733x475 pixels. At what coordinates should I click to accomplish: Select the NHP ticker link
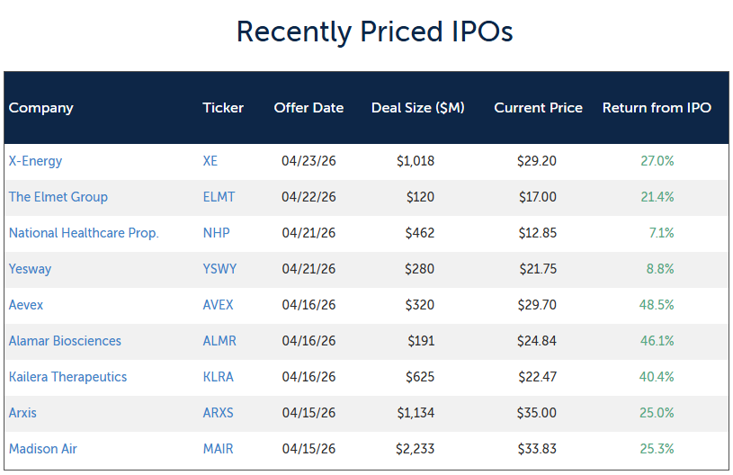(216, 233)
